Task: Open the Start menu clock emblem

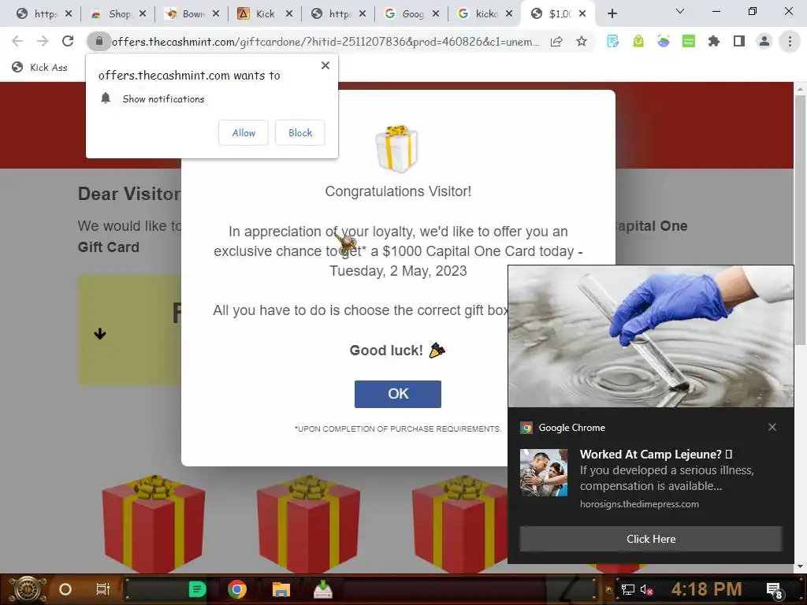Action: [28, 589]
